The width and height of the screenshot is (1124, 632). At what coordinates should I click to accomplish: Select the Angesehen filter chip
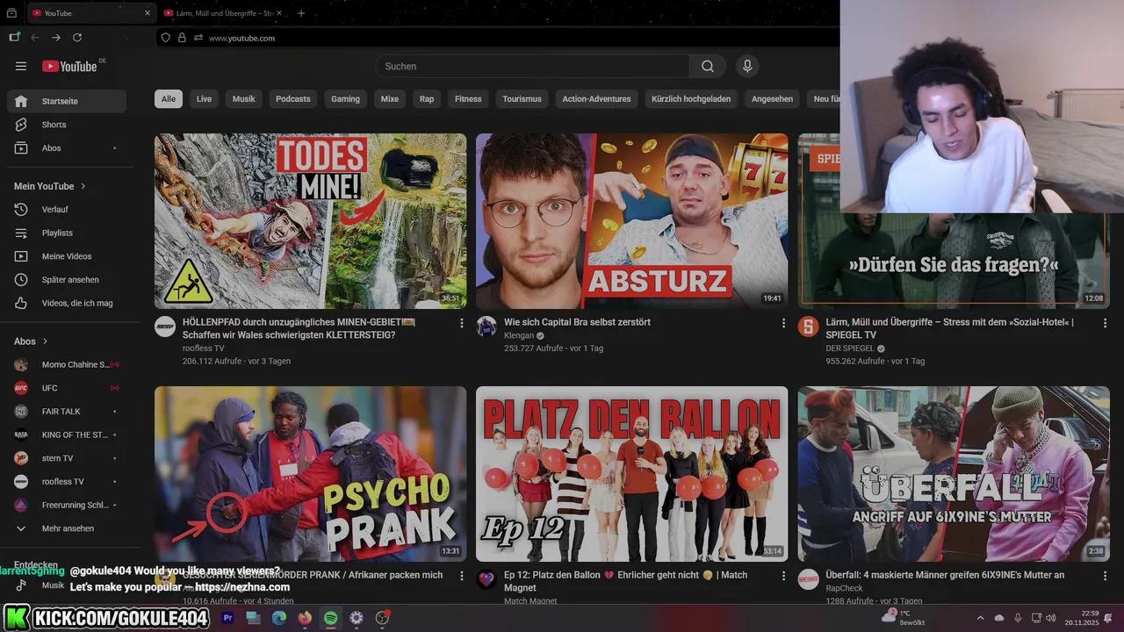[772, 99]
